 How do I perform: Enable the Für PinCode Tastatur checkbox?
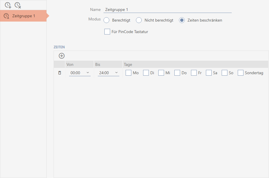pos(107,32)
